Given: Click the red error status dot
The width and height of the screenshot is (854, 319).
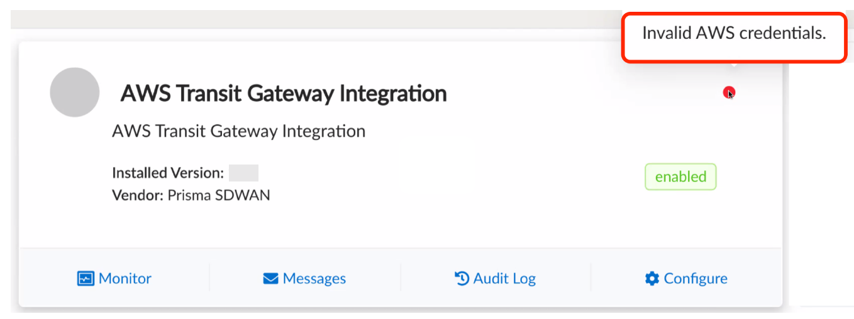Looking at the screenshot, I should click(729, 93).
